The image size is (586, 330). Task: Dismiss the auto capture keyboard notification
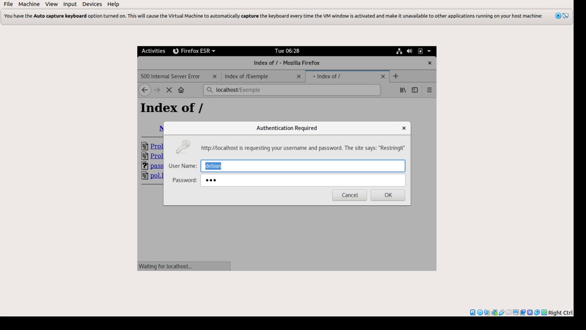pyautogui.click(x=558, y=16)
